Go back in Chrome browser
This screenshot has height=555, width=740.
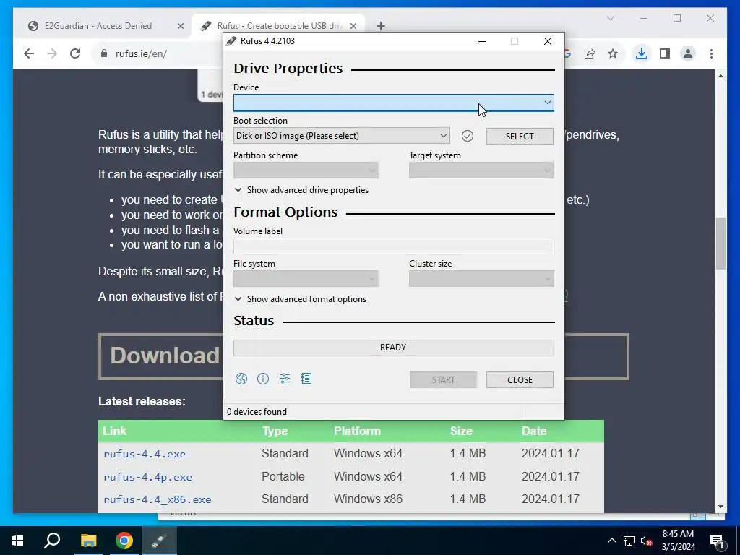click(29, 53)
